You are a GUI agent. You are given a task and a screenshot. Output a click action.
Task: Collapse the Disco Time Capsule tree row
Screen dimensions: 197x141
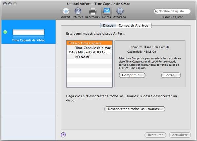69,43
